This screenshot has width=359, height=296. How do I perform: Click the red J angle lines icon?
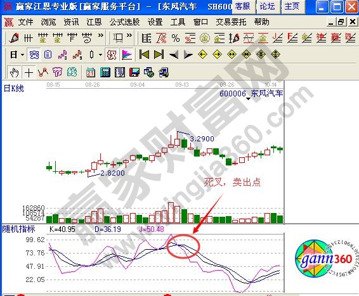click(x=278, y=38)
